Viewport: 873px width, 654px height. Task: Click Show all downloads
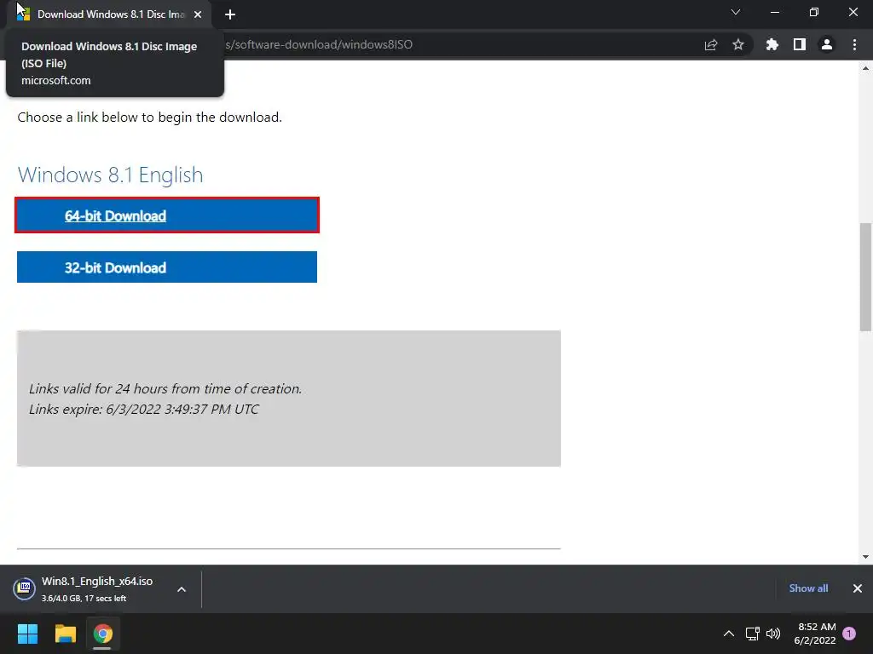coord(808,588)
